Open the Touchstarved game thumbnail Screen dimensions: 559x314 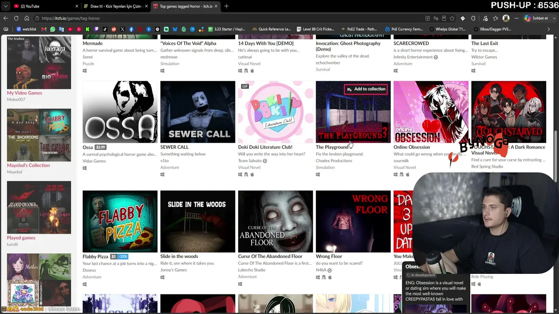509,112
